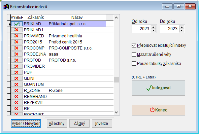The height and width of the screenshot is (134, 199).
Task: Select the Příkladná spol. s r.o. cell
Action: [77, 24]
